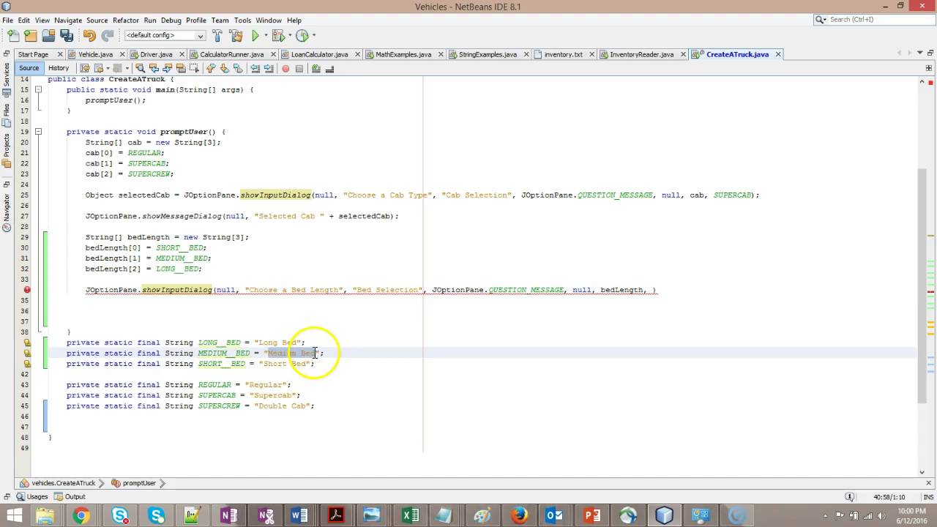Start macro recording with red circle
The image size is (937, 527).
285,68
